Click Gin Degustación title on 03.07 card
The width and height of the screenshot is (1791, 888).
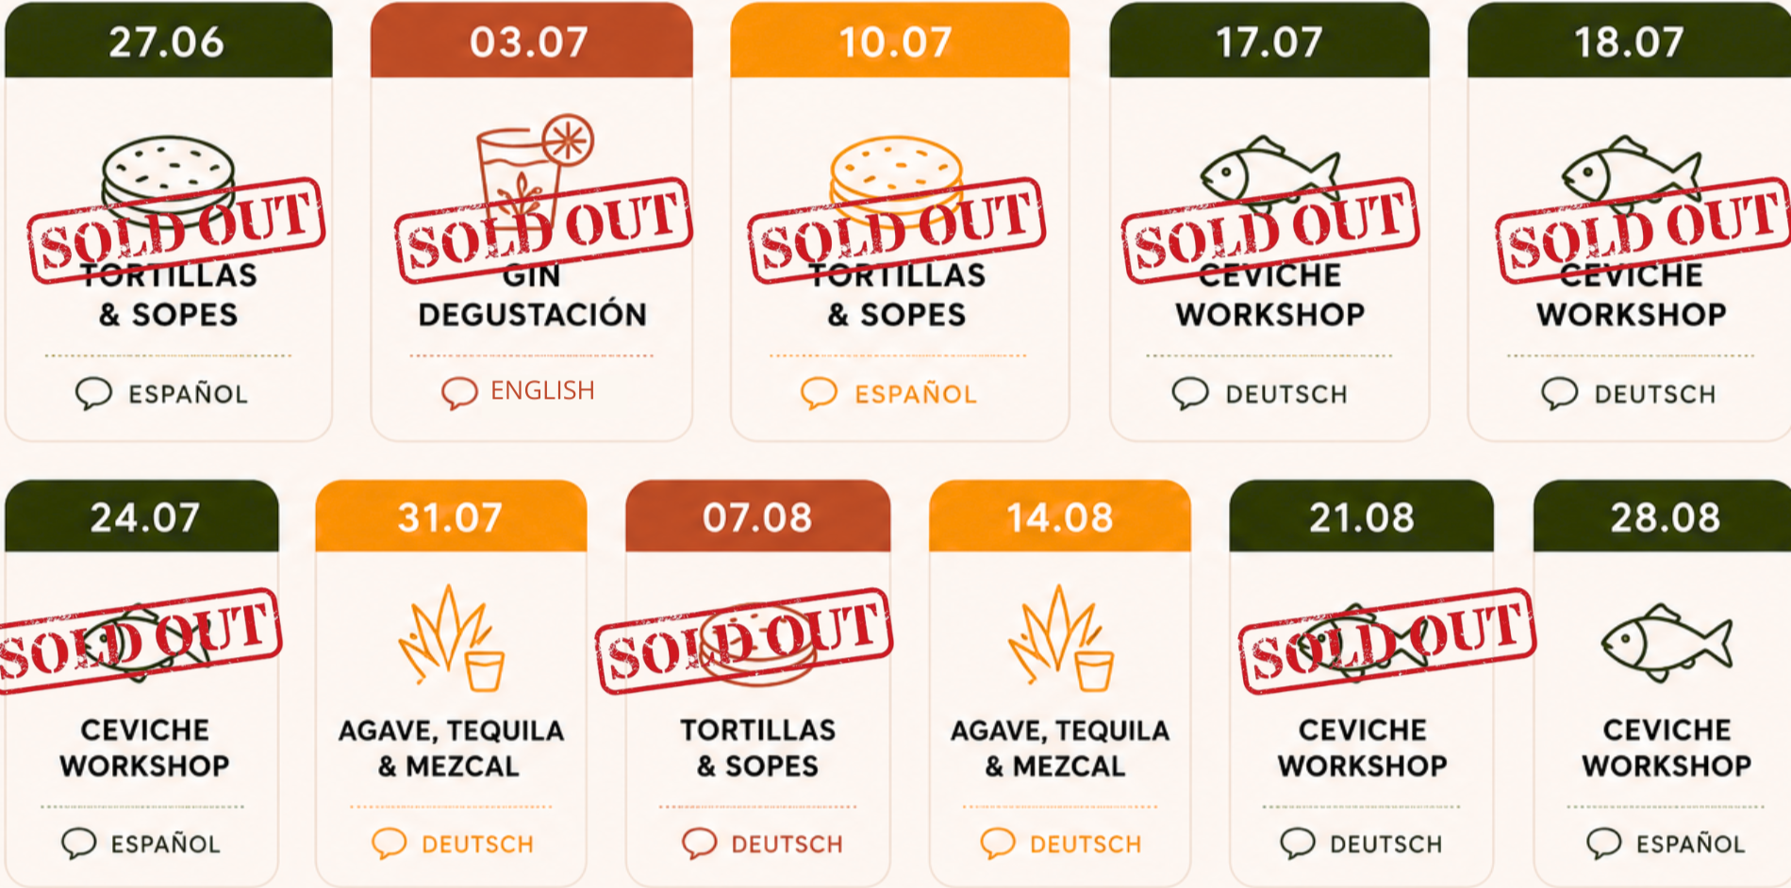point(533,295)
